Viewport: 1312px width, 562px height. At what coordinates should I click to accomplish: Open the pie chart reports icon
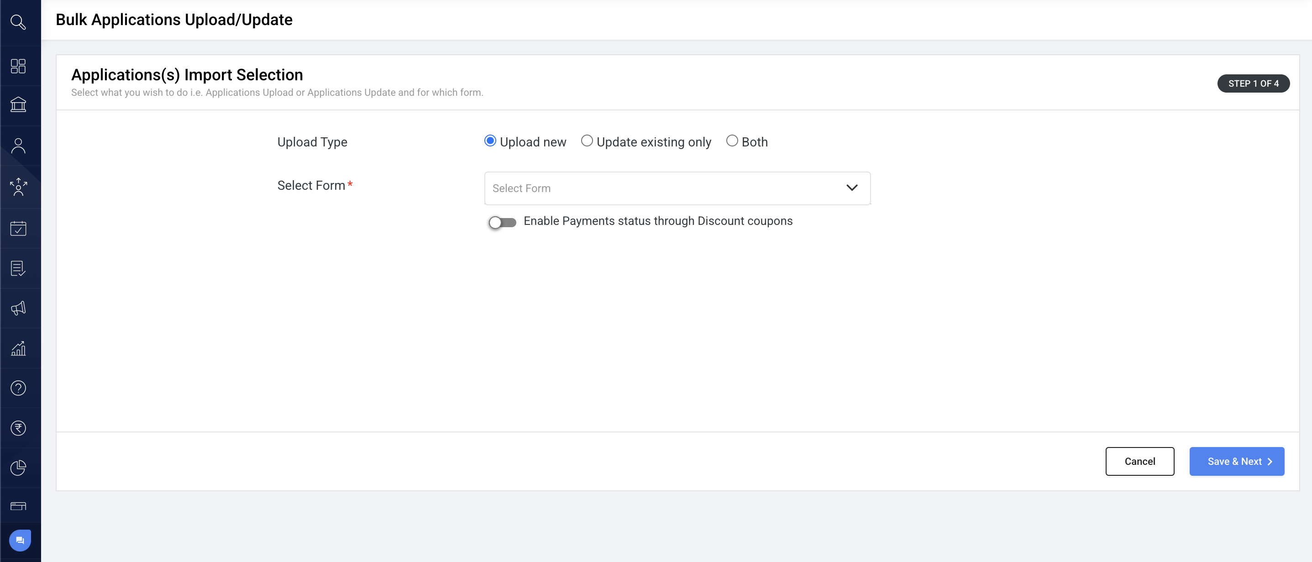(x=18, y=468)
